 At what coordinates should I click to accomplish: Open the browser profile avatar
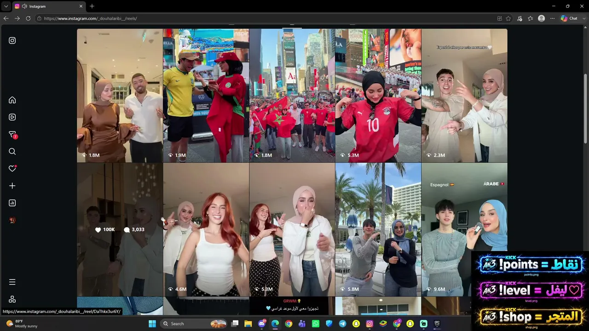[542, 18]
